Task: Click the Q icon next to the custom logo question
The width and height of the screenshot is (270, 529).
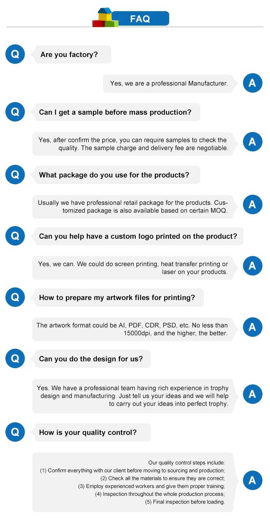Action: coord(15,236)
